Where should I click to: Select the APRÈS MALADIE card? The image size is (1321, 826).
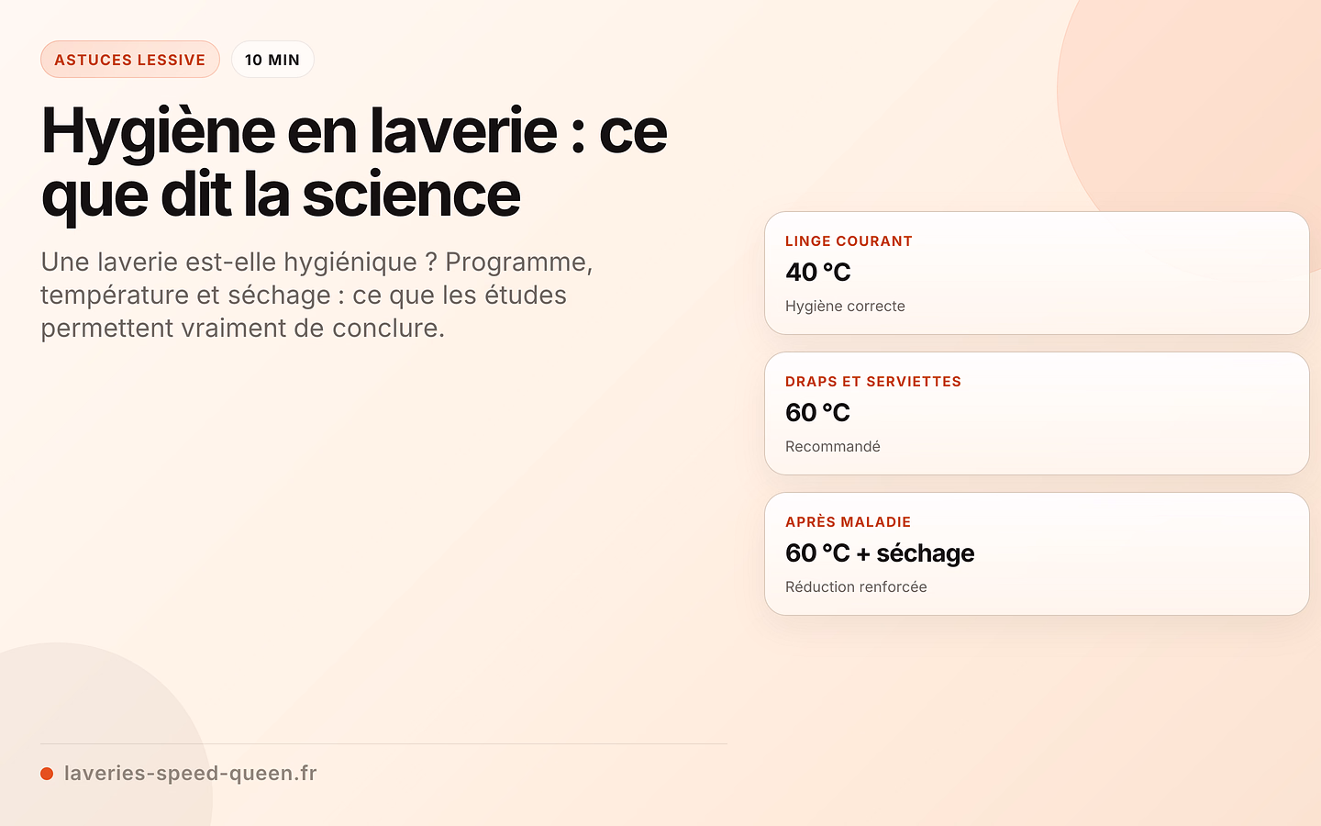pyautogui.click(x=1037, y=554)
